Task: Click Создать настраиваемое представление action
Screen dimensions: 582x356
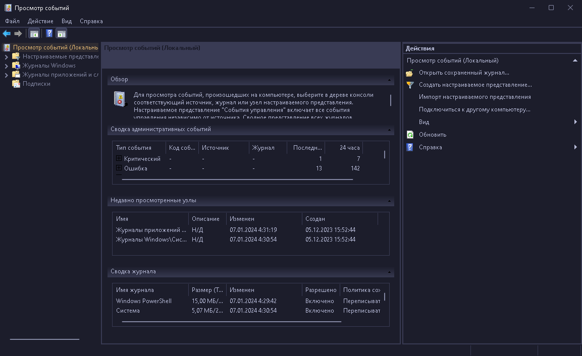Action: (475, 85)
